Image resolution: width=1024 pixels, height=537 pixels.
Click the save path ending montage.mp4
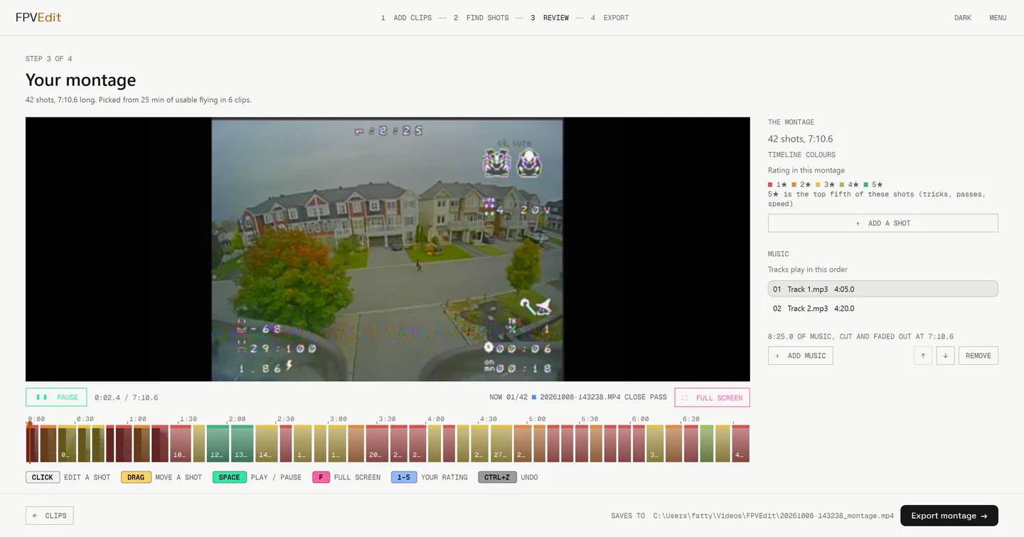pyautogui.click(x=774, y=516)
